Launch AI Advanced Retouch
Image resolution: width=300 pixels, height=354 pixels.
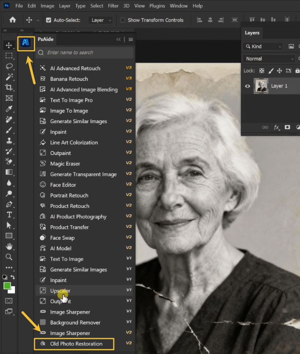84,68
